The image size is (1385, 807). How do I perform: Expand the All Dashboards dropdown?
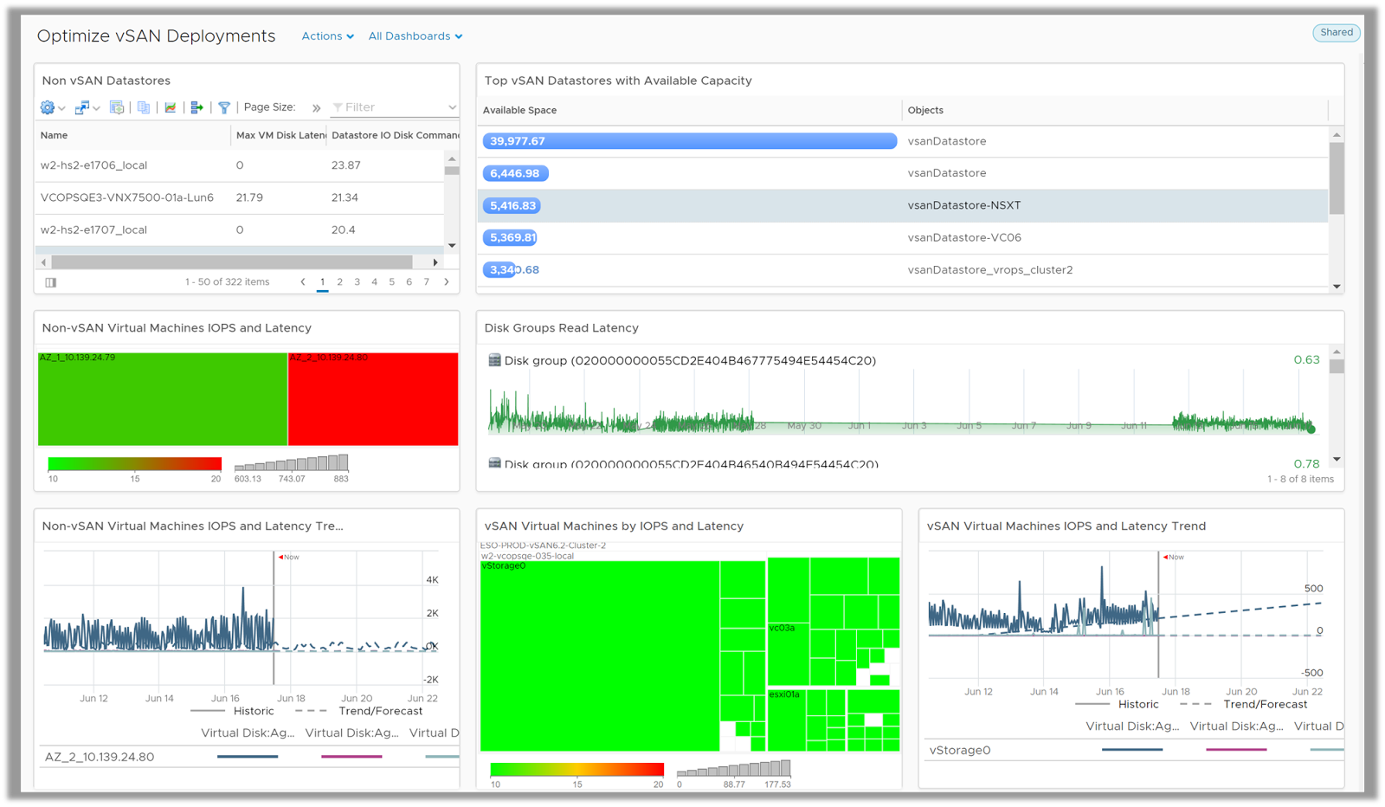pos(415,36)
